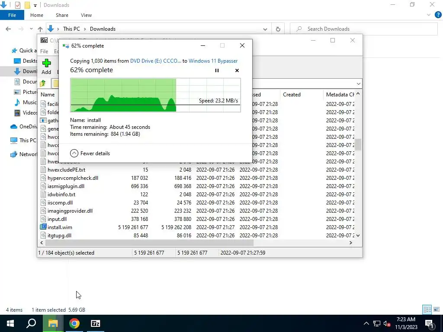Image resolution: width=443 pixels, height=332 pixels.
Task: Open Explorer help with the question icon
Action: (x=438, y=15)
